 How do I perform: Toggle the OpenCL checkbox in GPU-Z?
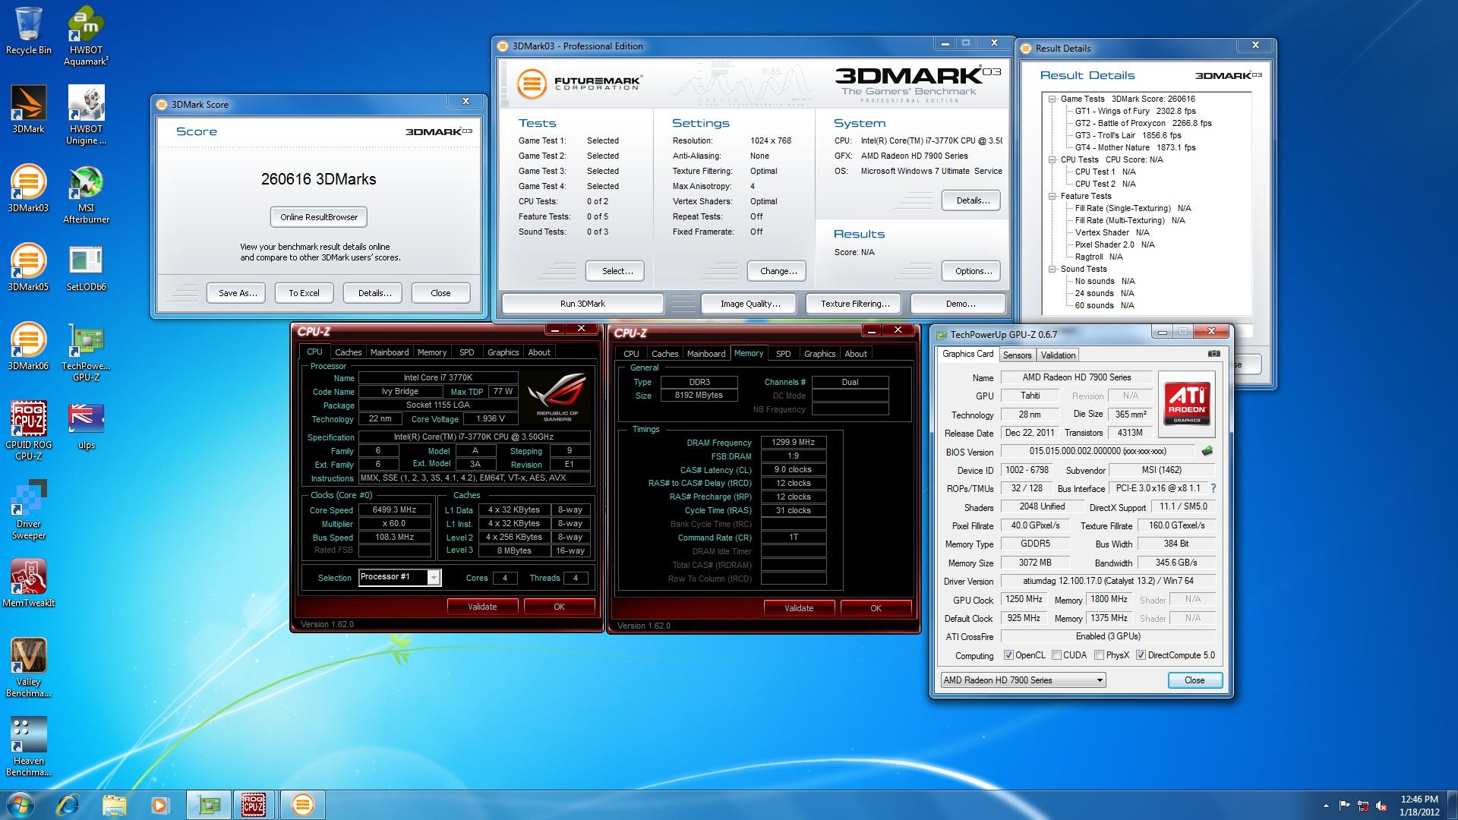1008,655
